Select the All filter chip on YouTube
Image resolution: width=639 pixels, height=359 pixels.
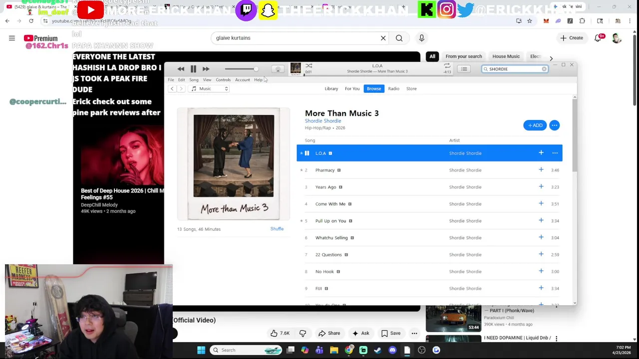coord(432,56)
